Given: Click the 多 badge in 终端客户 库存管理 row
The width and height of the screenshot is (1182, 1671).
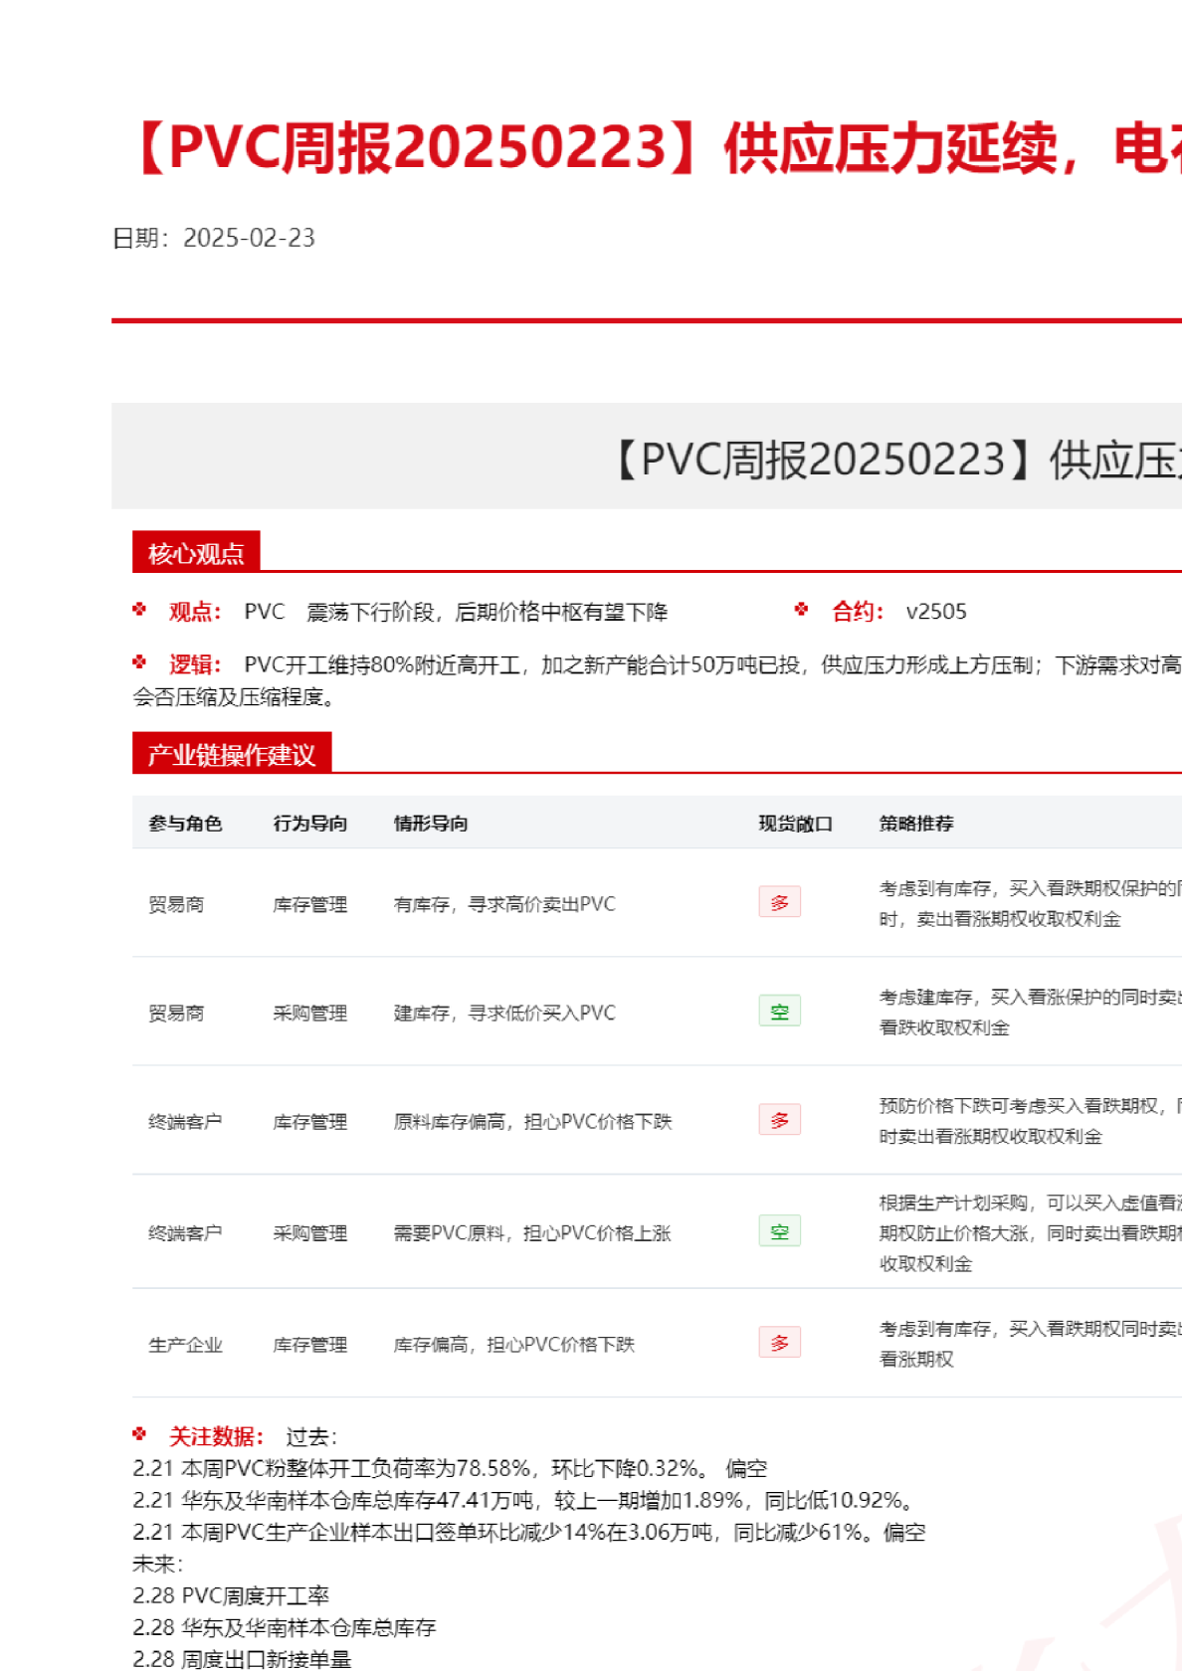Looking at the screenshot, I should 779,1120.
